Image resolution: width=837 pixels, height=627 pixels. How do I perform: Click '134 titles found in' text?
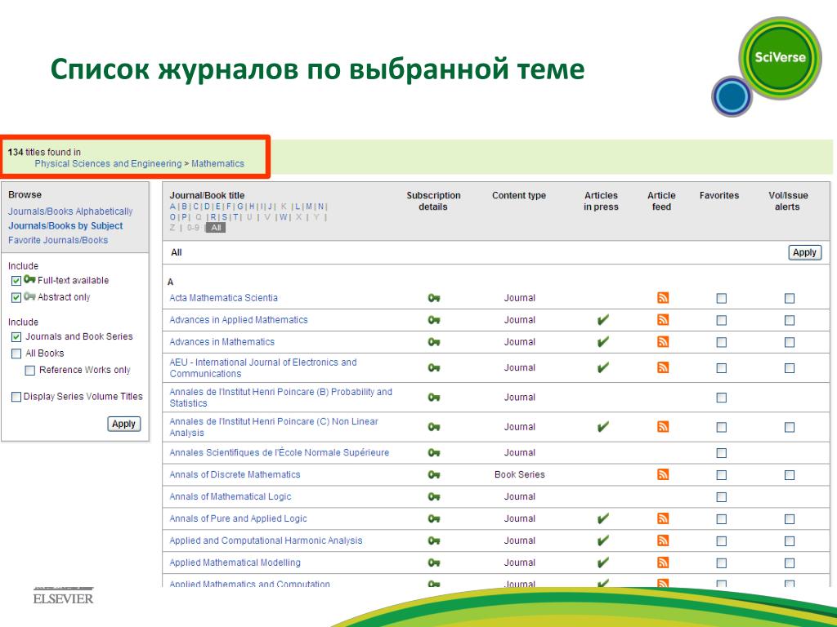44,152
